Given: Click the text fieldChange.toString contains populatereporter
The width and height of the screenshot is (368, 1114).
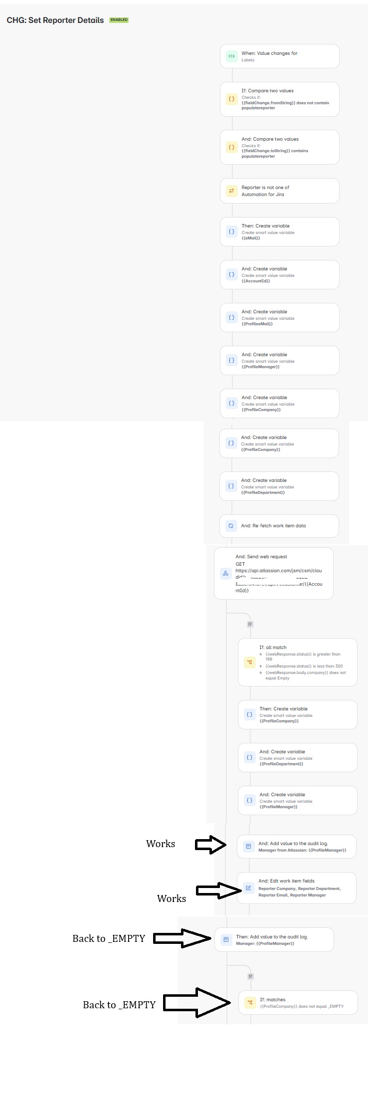Looking at the screenshot, I should [275, 153].
